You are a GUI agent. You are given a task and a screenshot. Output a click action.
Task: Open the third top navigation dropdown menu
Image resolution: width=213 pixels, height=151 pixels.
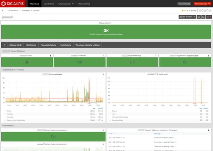[66, 4]
